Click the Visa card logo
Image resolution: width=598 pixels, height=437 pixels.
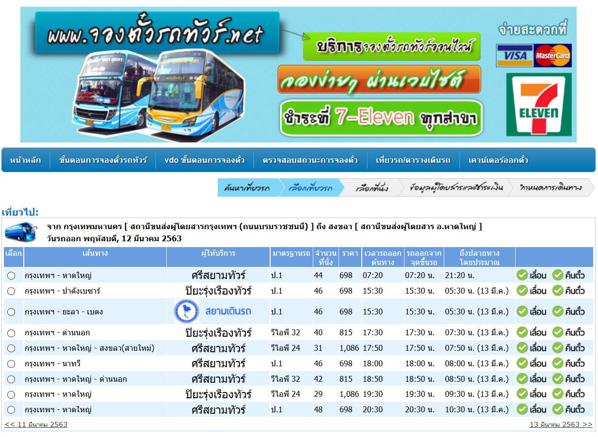514,56
